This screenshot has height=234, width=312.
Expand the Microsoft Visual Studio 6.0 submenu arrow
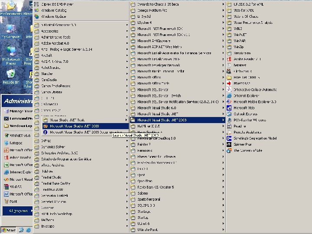tap(223, 108)
